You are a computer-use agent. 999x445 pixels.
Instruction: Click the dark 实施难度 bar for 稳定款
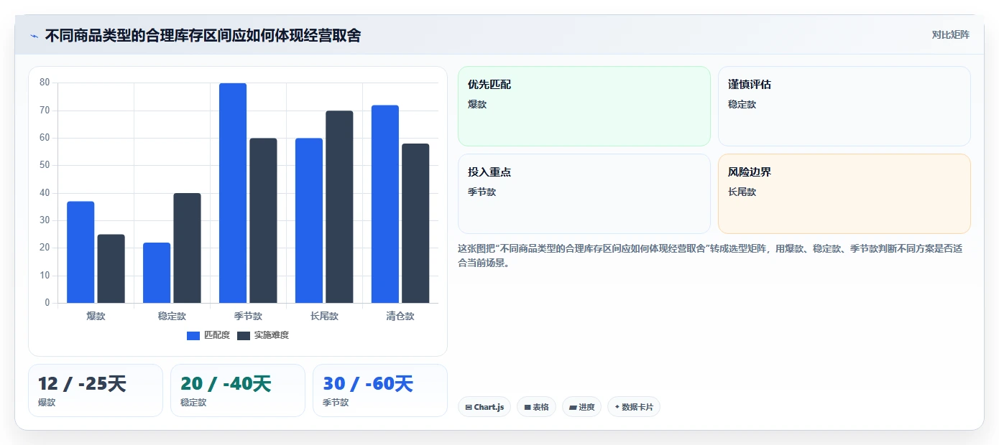pos(187,248)
